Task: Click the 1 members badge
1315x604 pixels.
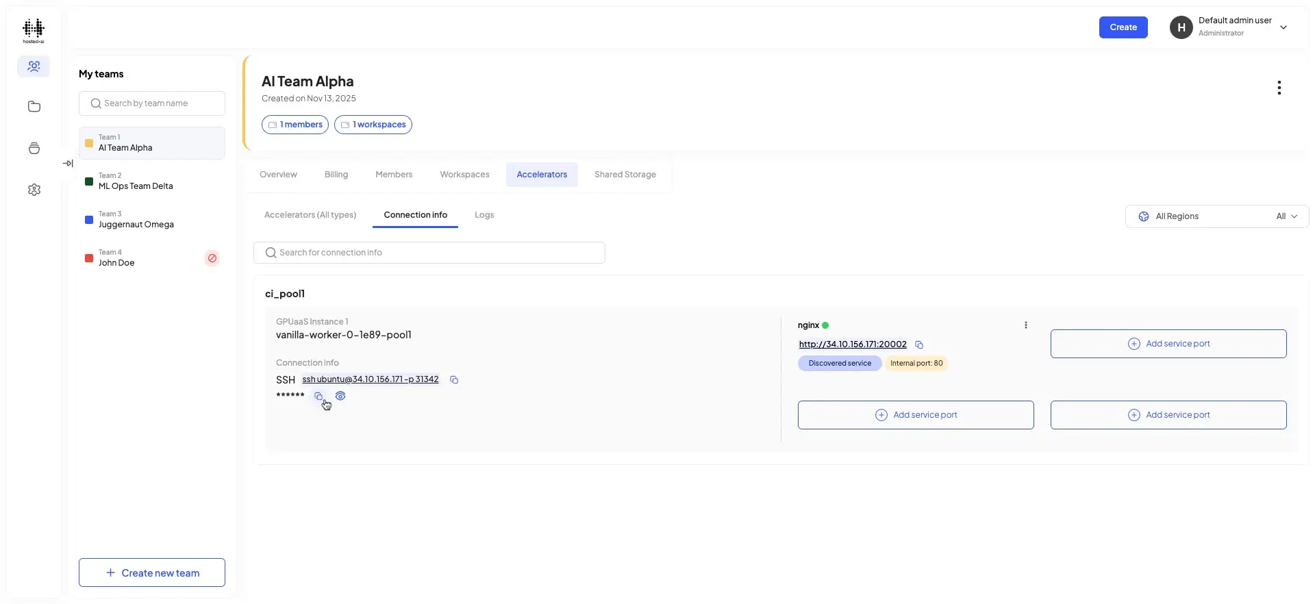Action: pyautogui.click(x=295, y=125)
